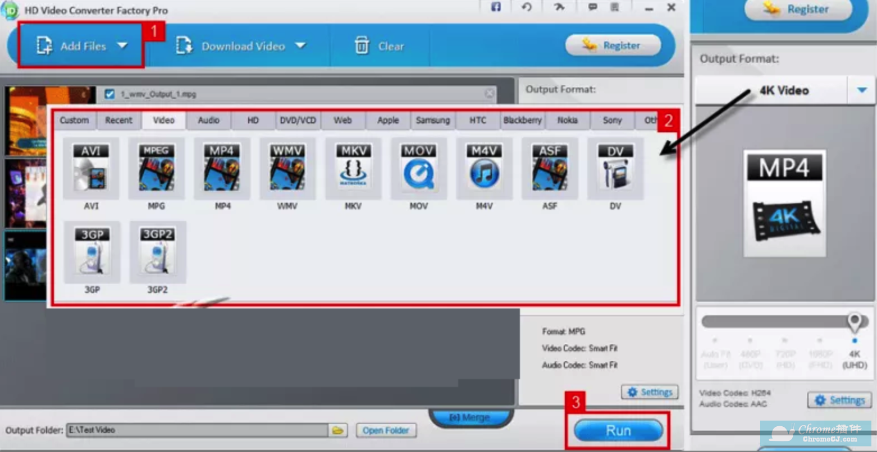Browse output folder with folder icon
Screen dimensions: 877x452
[337, 430]
